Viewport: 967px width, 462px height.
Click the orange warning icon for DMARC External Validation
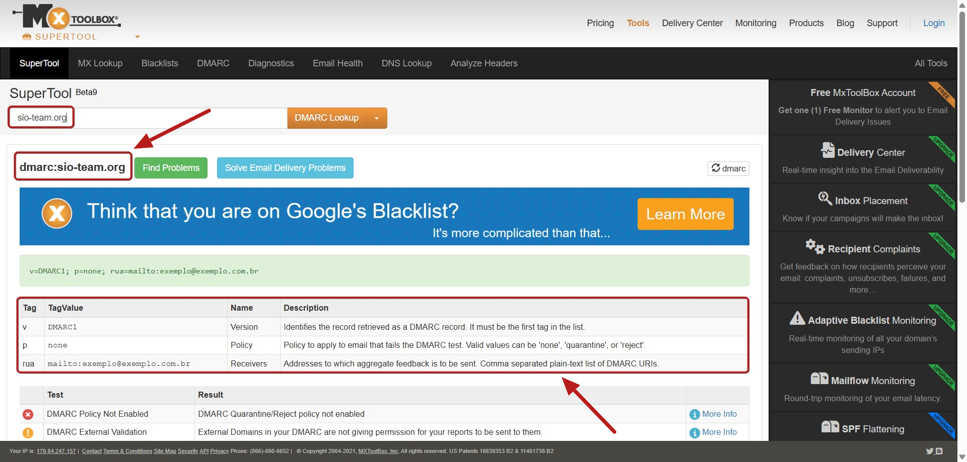coord(28,432)
